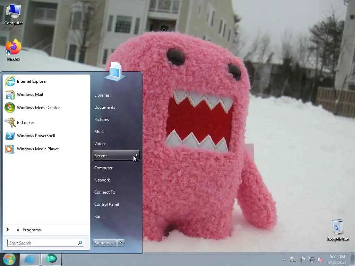Open the teal globe taskbar app

51,259
